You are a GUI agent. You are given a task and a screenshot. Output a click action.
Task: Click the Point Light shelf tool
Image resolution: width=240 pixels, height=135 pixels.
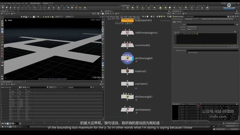click(x=127, y=8)
